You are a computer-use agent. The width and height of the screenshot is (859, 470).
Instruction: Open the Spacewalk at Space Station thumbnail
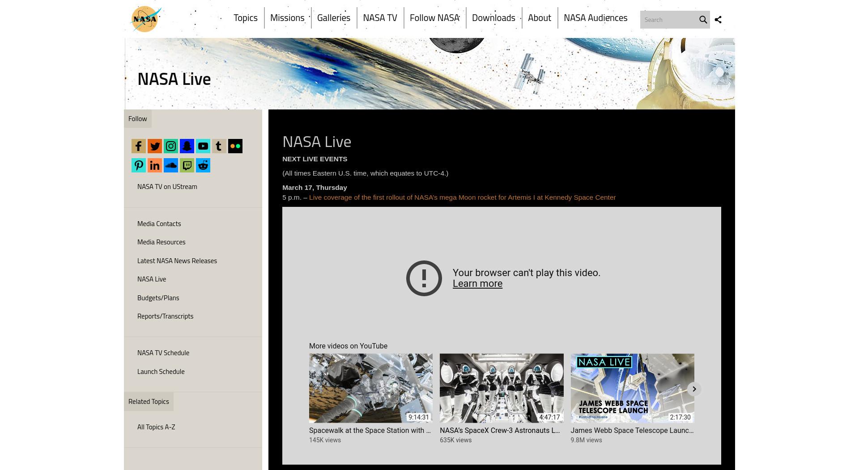(x=371, y=388)
